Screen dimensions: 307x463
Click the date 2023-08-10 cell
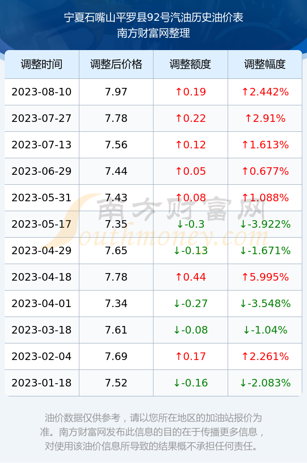(x=42, y=92)
